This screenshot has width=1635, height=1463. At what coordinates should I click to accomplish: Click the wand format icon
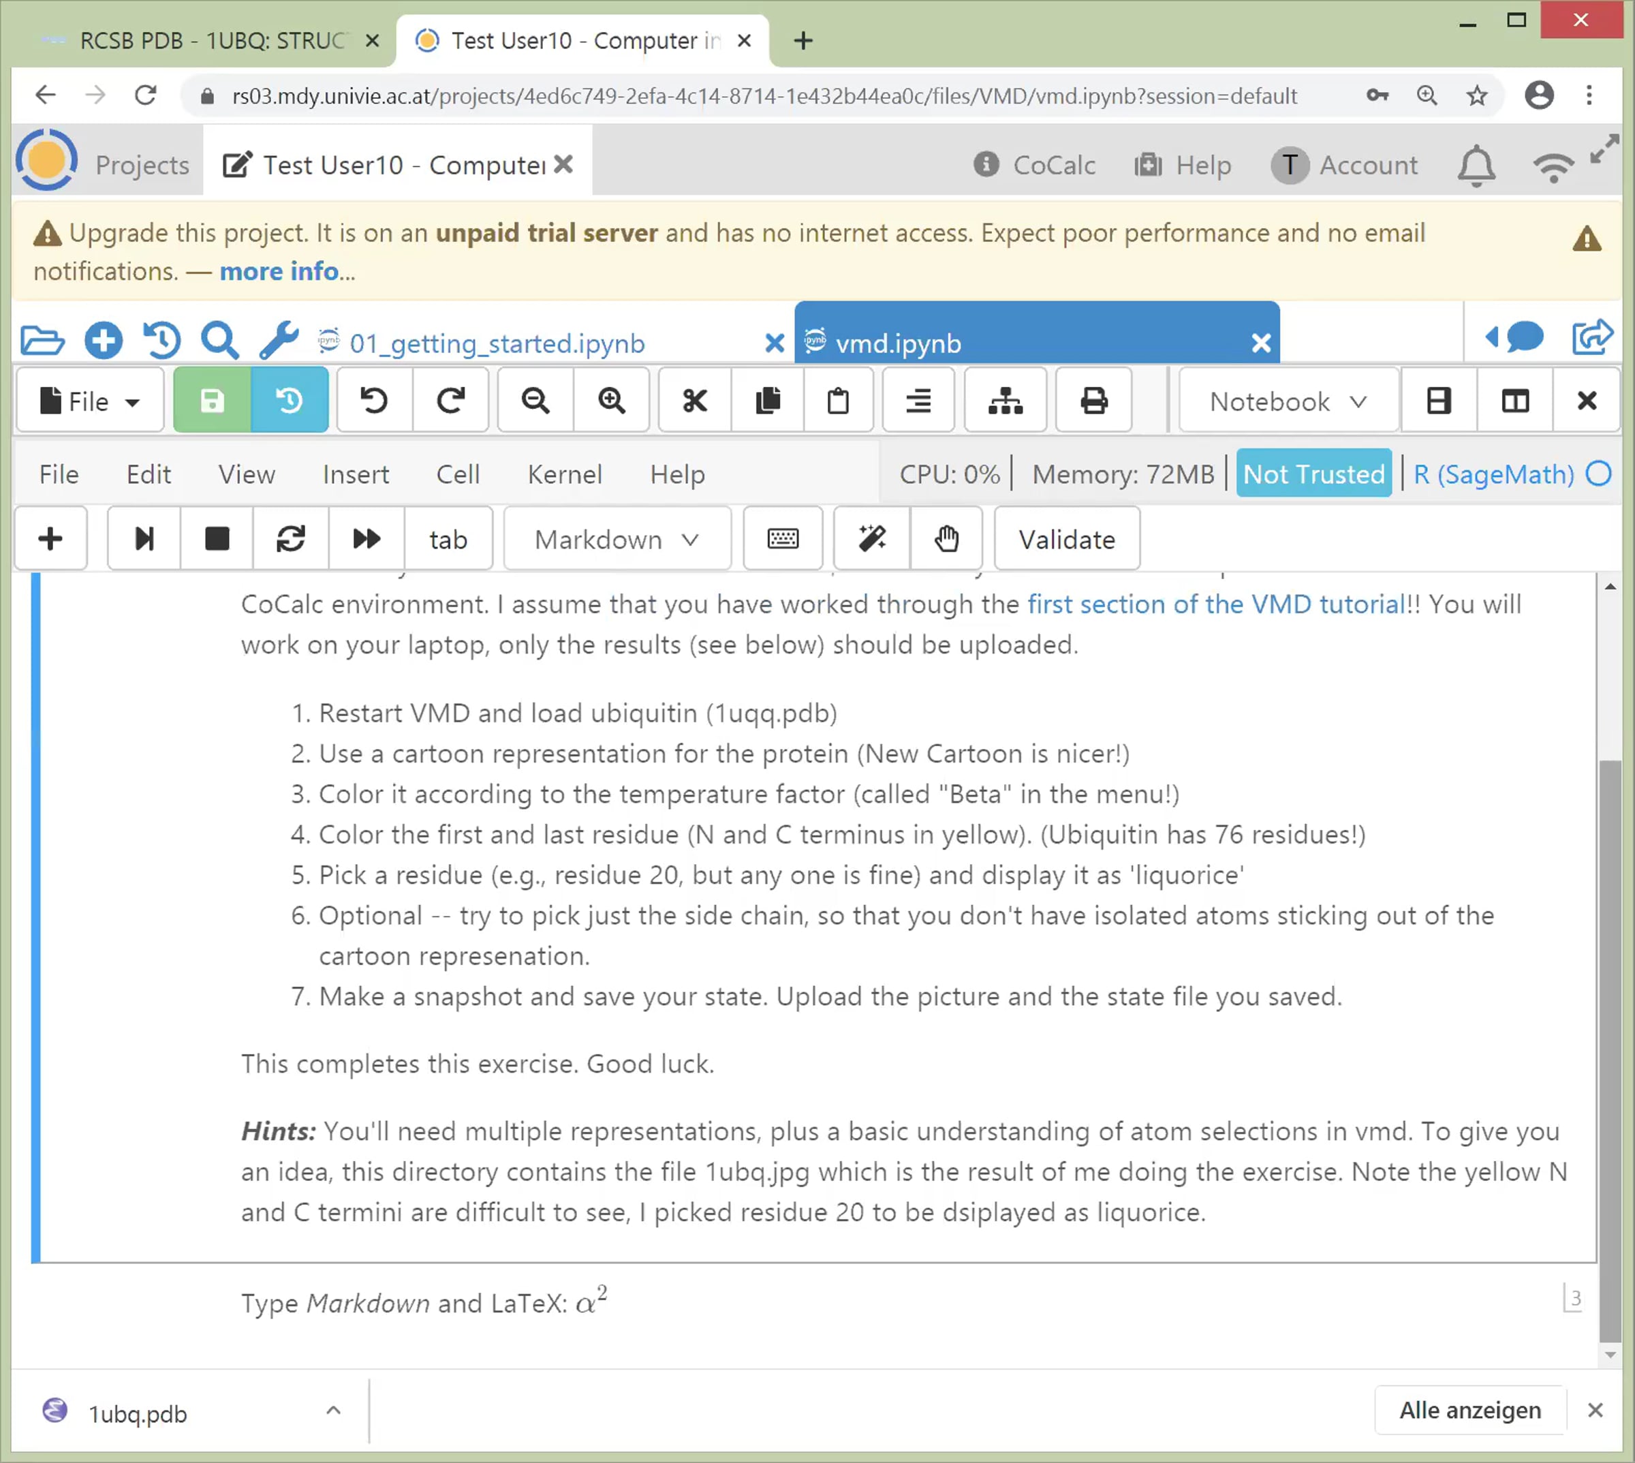point(872,538)
